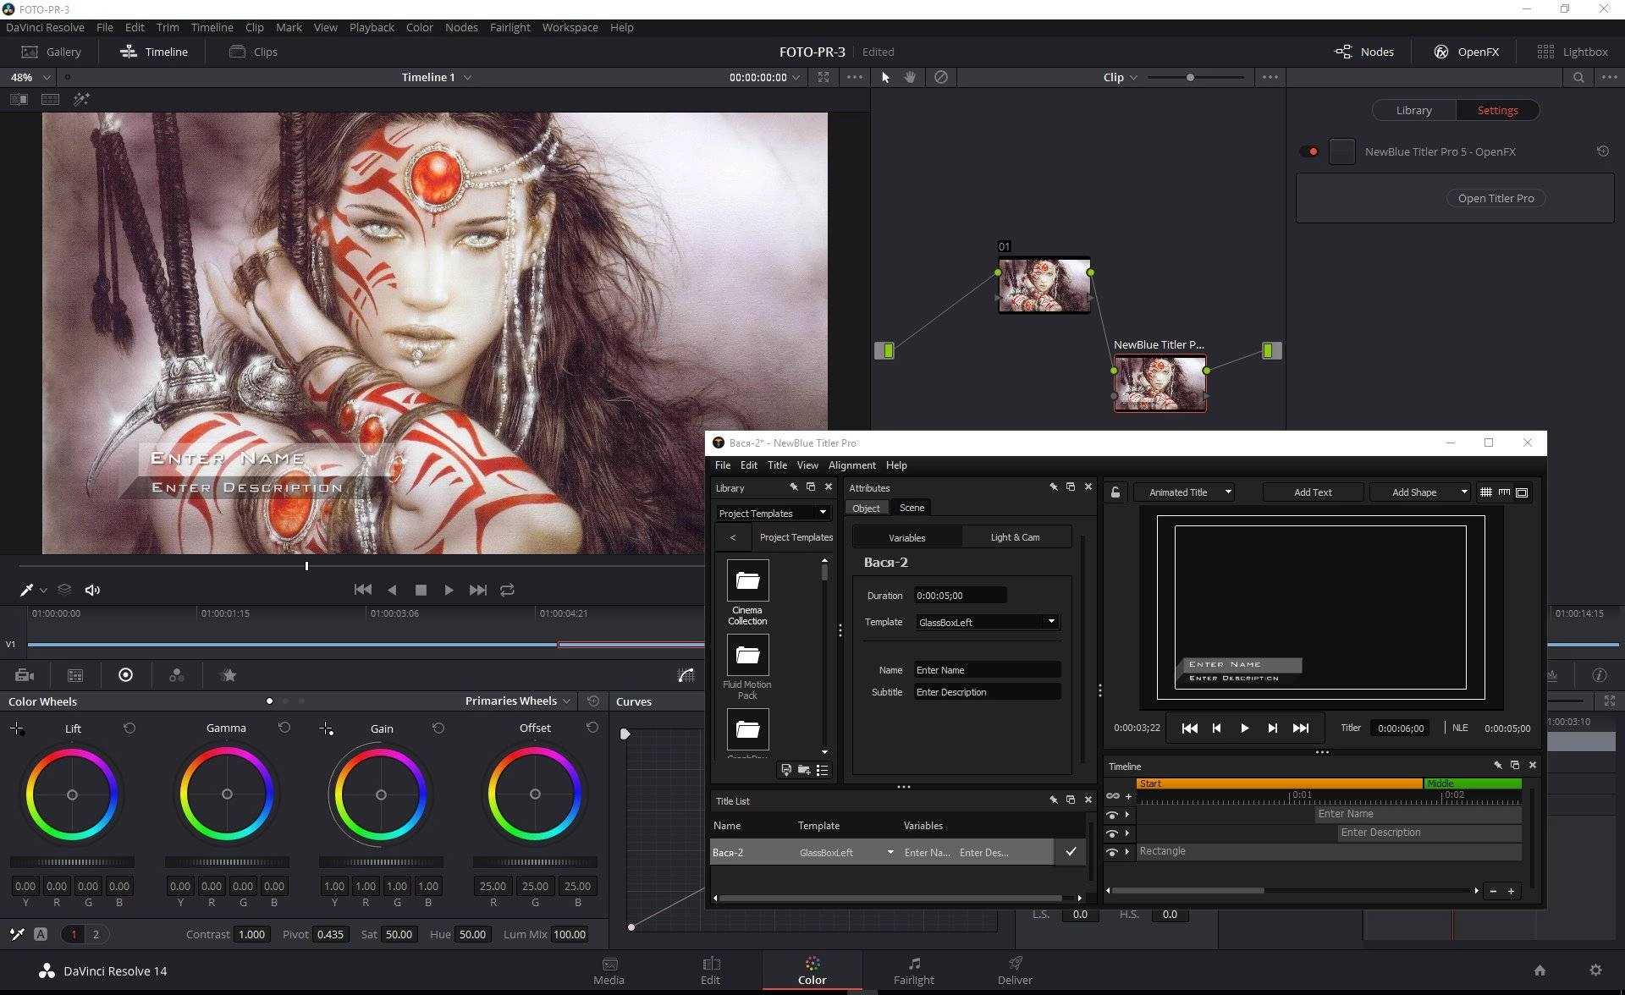
Task: Toggle viewer loop playback
Action: (507, 590)
